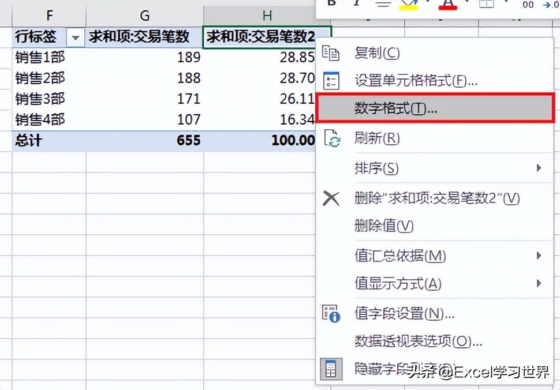This screenshot has height=390, width=560.
Task: Open the 行标签 filter dropdown
Action: point(75,37)
